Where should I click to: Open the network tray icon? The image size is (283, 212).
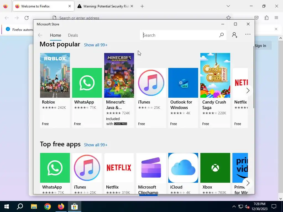click(241, 206)
